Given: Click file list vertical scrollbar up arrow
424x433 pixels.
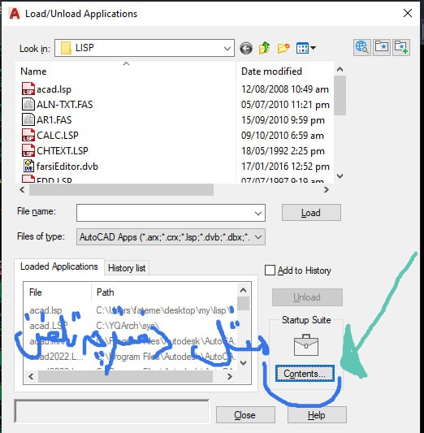Looking at the screenshot, I should pyautogui.click(x=340, y=69).
